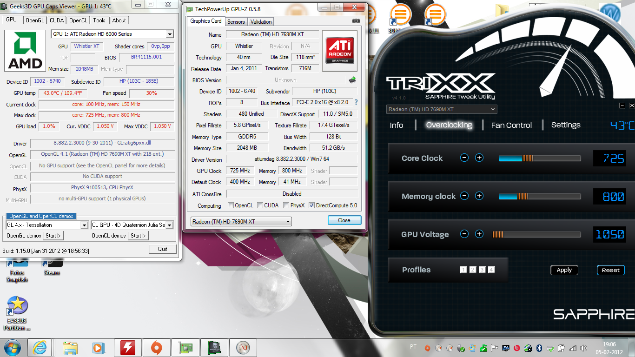Image resolution: width=635 pixels, height=357 pixels.
Task: Switch to CUDA tab in GPU Caps Viewer
Action: coord(57,20)
